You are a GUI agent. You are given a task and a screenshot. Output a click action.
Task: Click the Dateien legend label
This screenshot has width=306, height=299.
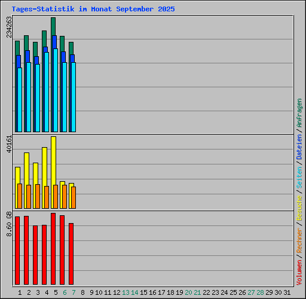(299, 147)
